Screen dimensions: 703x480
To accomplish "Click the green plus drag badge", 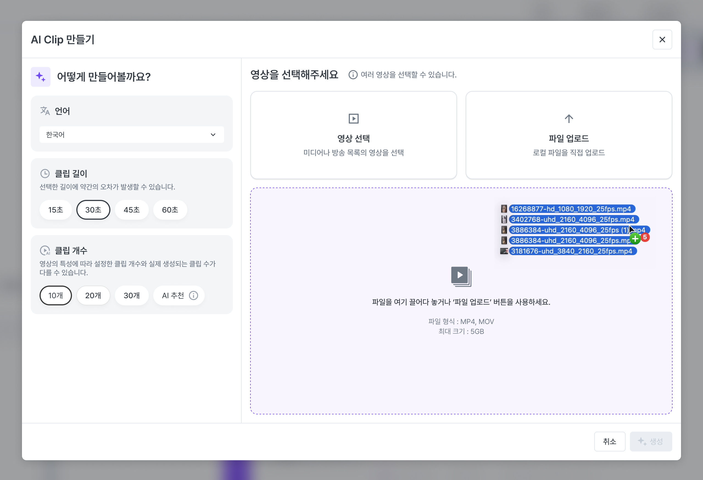I will 635,239.
